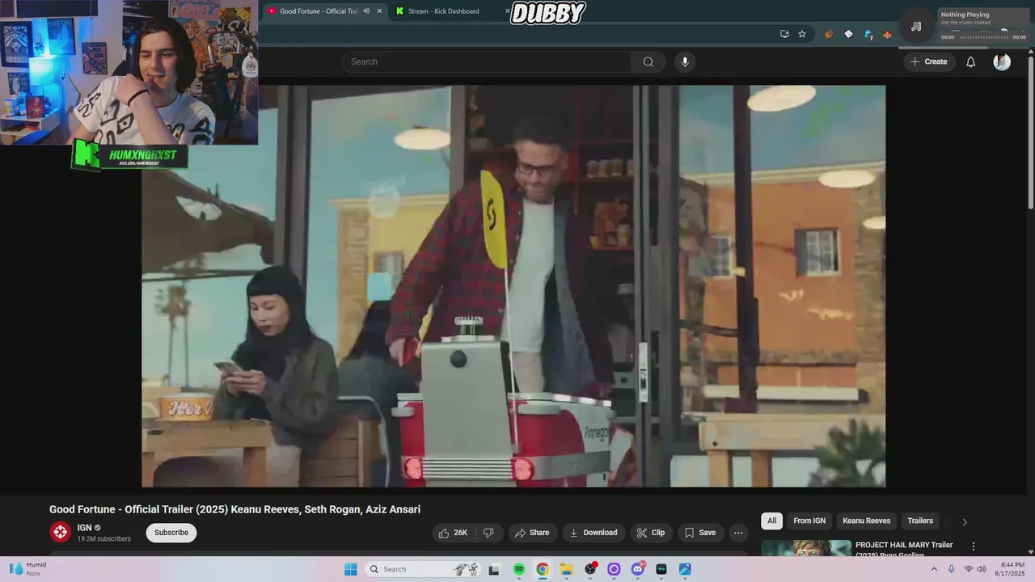Click the Download button
Image resolution: width=1035 pixels, height=582 pixels.
[594, 533]
